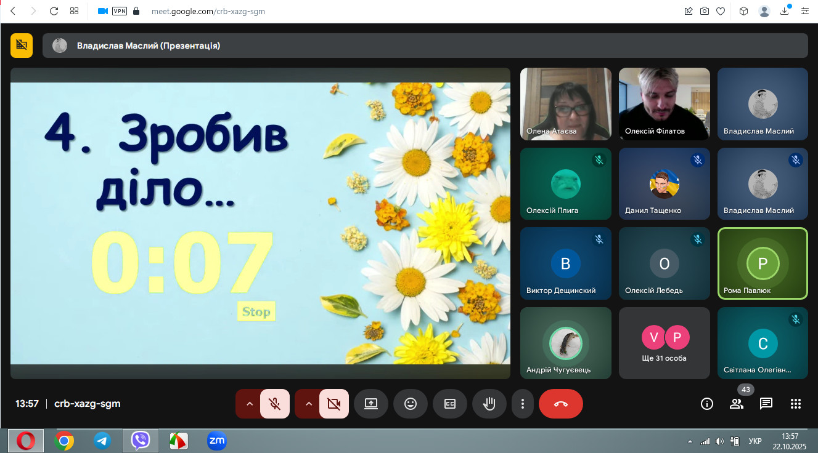Raise hand in the meeting
818x453 pixels.
pyautogui.click(x=489, y=404)
